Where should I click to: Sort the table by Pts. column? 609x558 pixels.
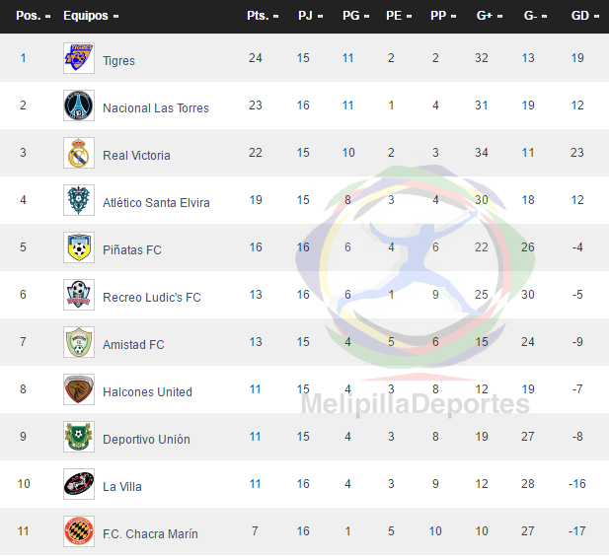coord(263,16)
